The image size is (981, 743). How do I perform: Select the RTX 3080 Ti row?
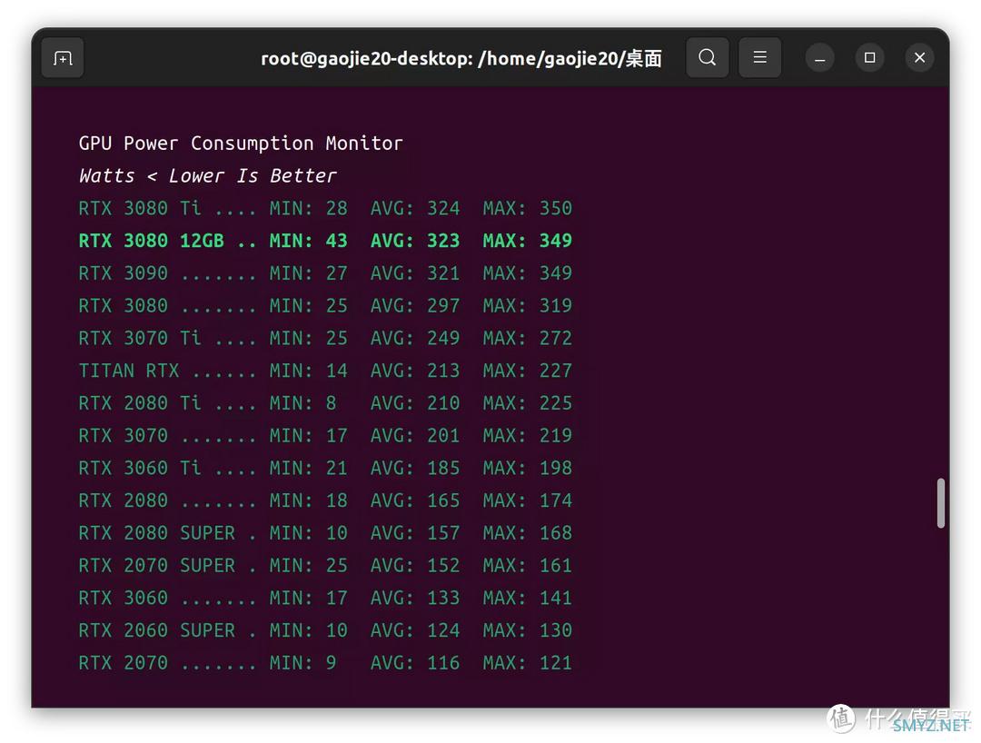pyautogui.click(x=325, y=208)
